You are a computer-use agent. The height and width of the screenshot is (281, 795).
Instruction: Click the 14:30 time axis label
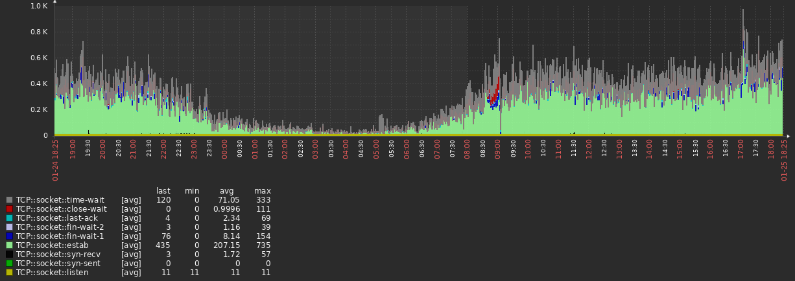[665, 147]
